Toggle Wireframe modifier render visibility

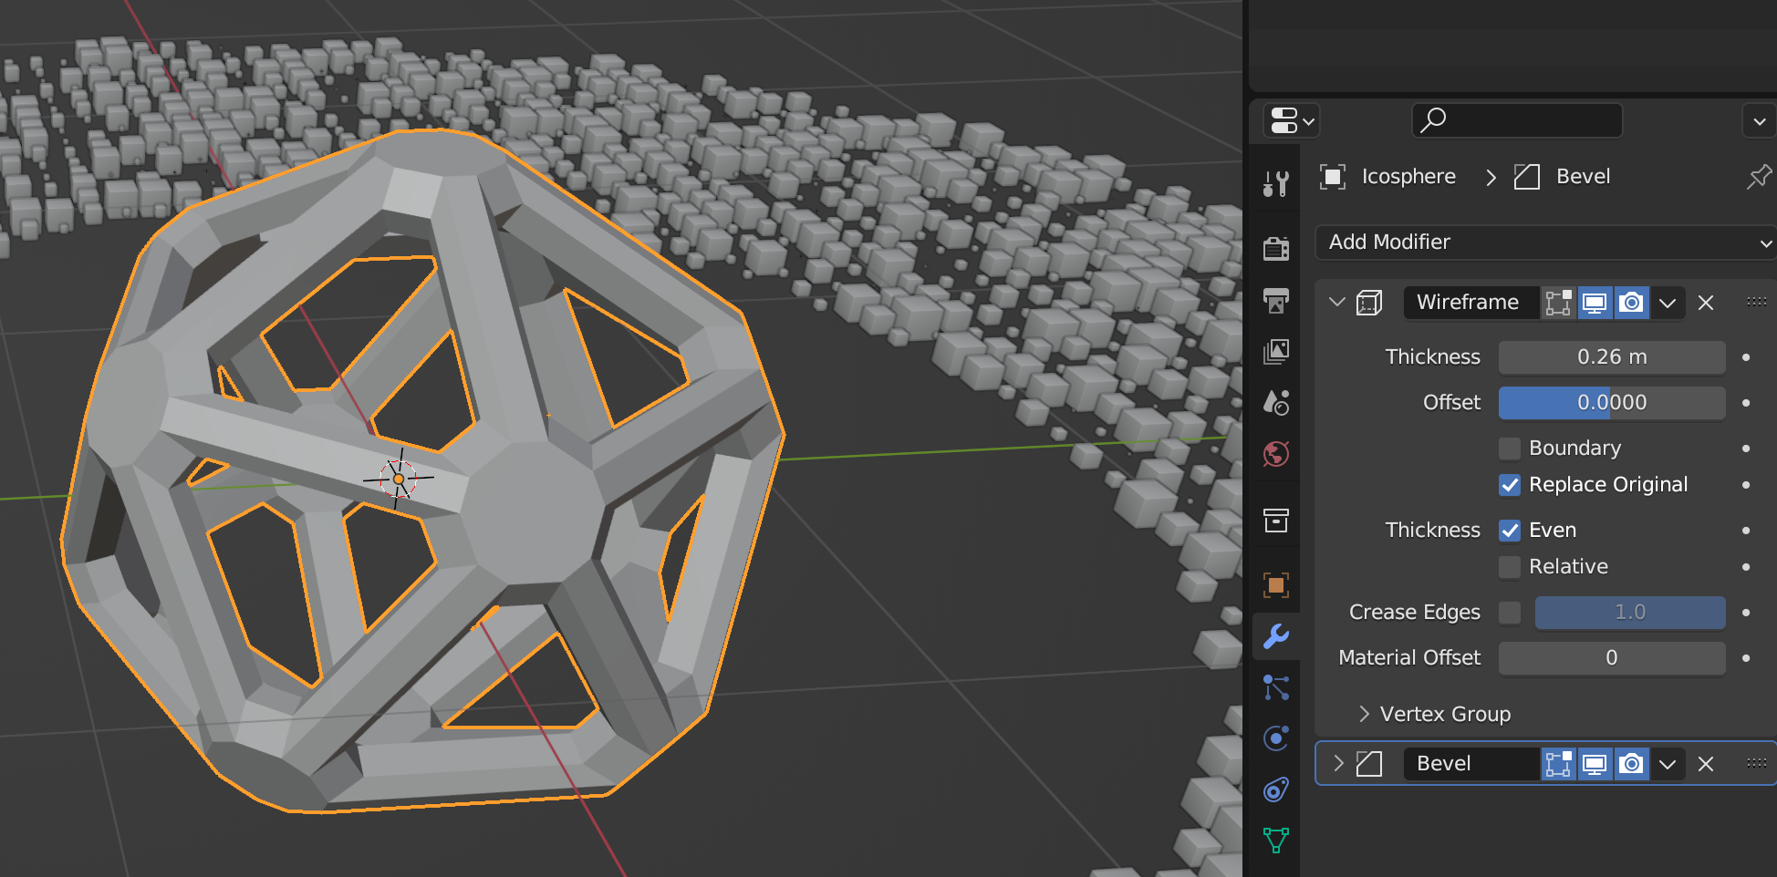[1631, 303]
